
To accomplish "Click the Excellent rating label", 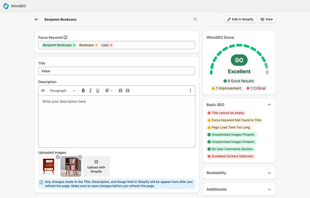I will point(239,71).
